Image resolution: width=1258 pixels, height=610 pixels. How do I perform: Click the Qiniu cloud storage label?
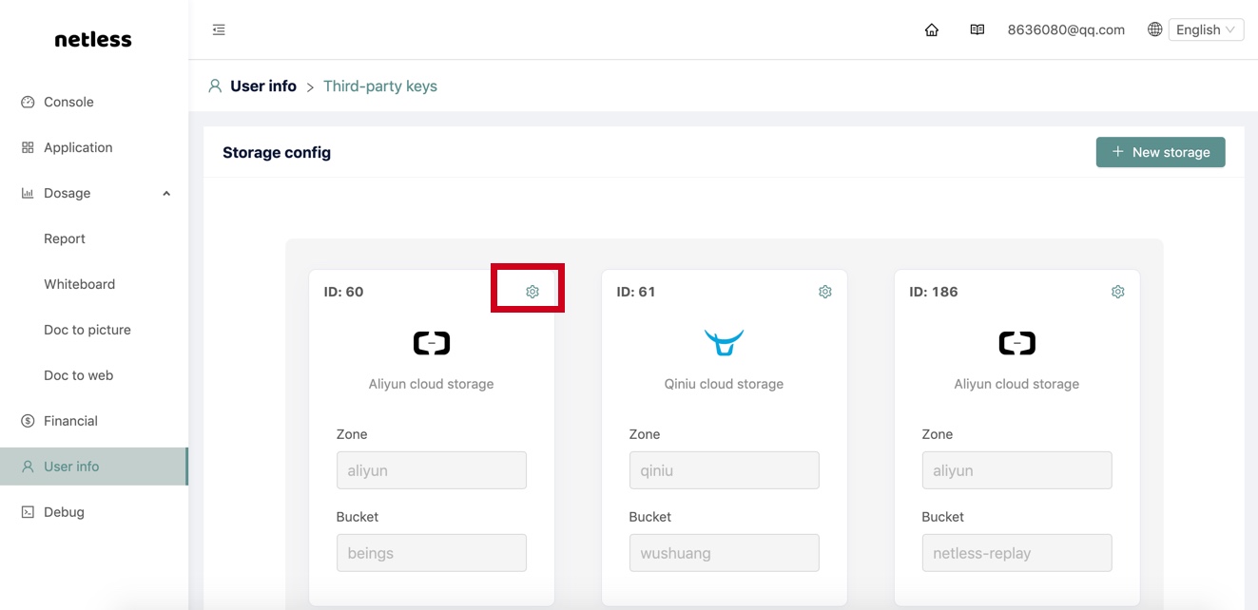click(725, 384)
